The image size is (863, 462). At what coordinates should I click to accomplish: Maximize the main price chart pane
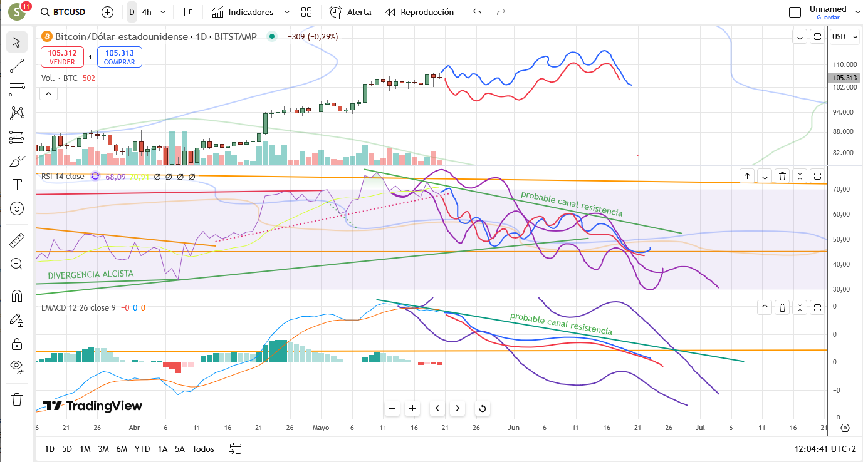click(817, 36)
